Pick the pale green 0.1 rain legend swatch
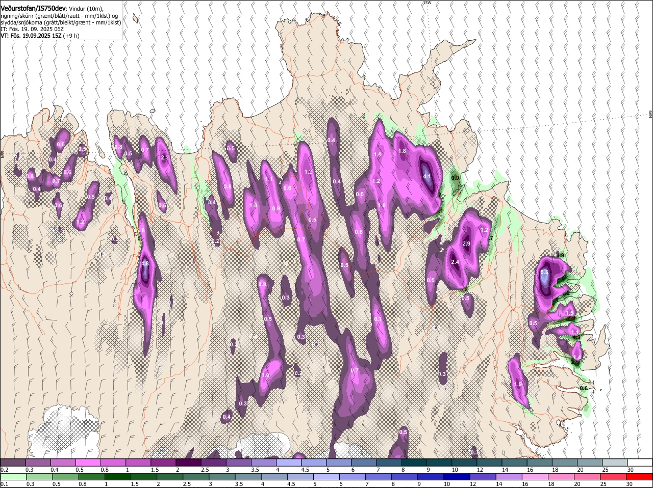Viewport: 653px width, 488px height. coord(13,477)
